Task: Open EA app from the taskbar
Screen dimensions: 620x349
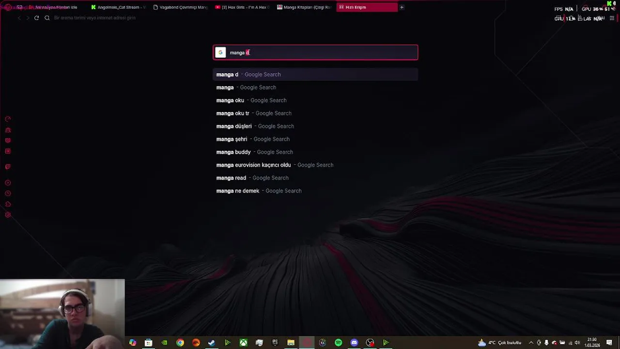Action: pyautogui.click(x=196, y=343)
